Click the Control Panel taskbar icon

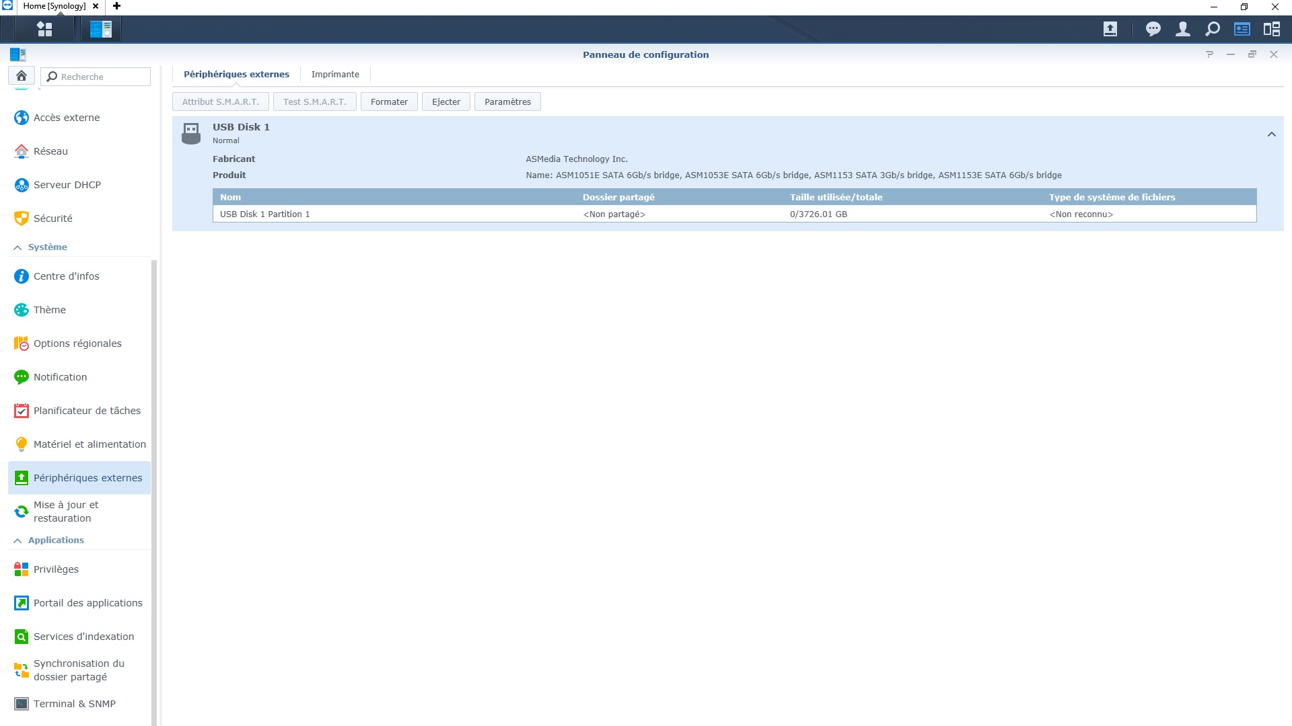point(101,29)
